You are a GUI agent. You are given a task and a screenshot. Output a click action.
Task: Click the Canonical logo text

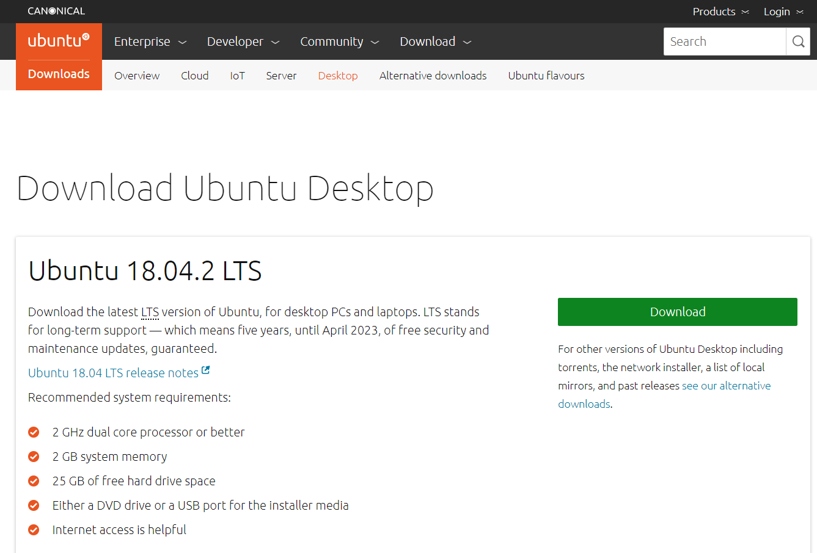pos(56,11)
